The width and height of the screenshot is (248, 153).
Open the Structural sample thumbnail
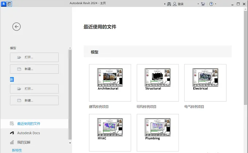click(x=158, y=83)
